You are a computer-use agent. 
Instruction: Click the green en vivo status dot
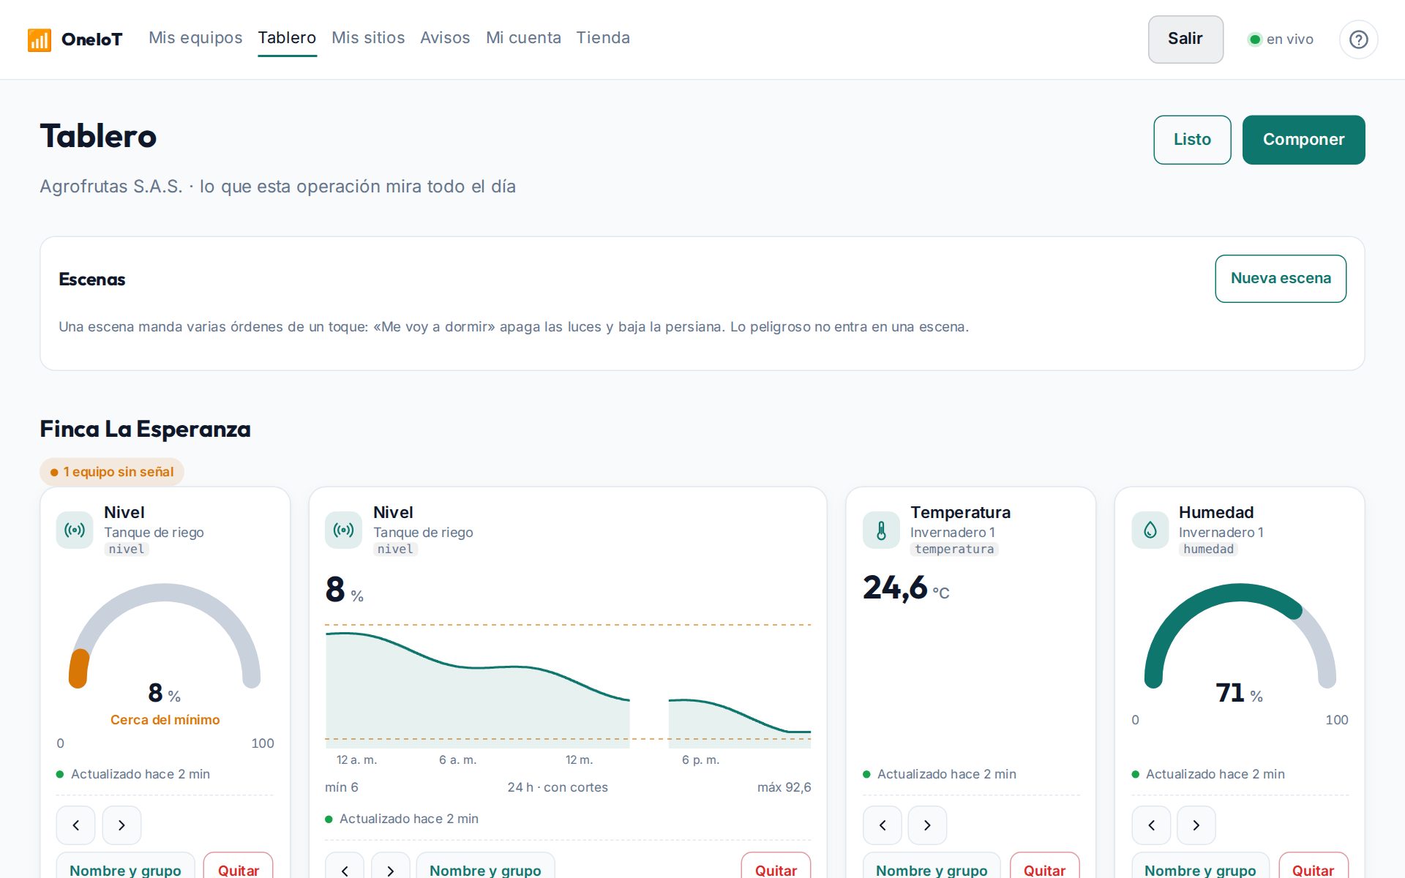point(1254,40)
